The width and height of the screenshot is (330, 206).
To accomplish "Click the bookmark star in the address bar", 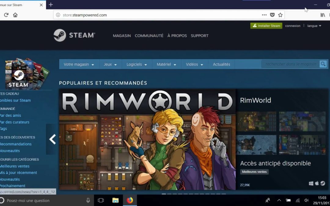I will [x=280, y=15].
